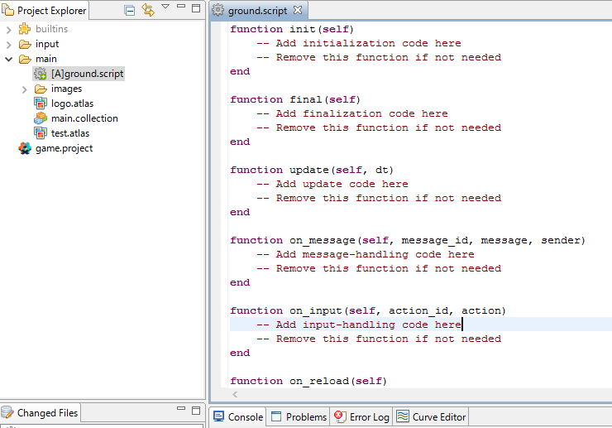Minimize the Changed Files panel
This screenshot has height=428, width=612.
[x=181, y=408]
